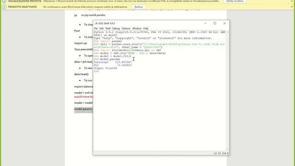Click the 'Intercept 129.497967' output line

point(112,62)
